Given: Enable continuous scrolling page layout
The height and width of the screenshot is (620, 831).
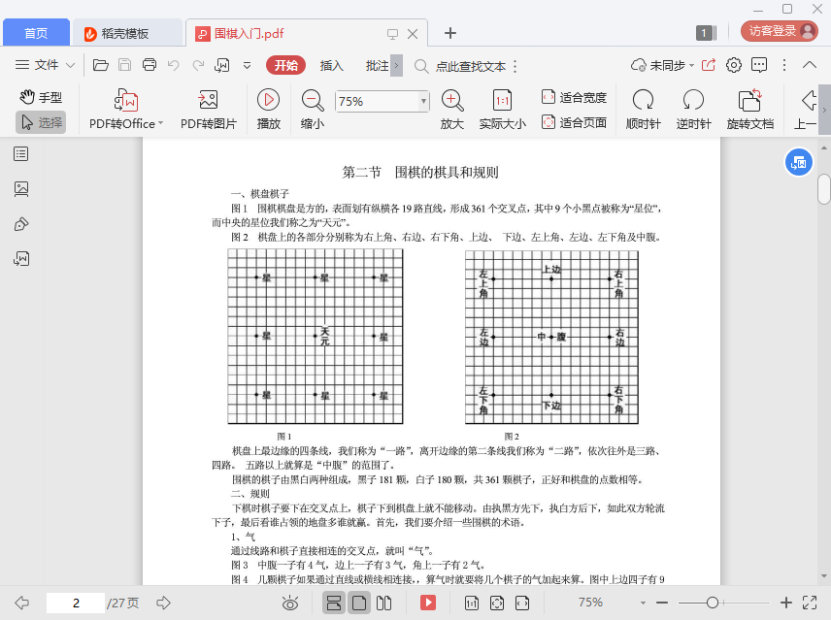Looking at the screenshot, I should point(334,603).
